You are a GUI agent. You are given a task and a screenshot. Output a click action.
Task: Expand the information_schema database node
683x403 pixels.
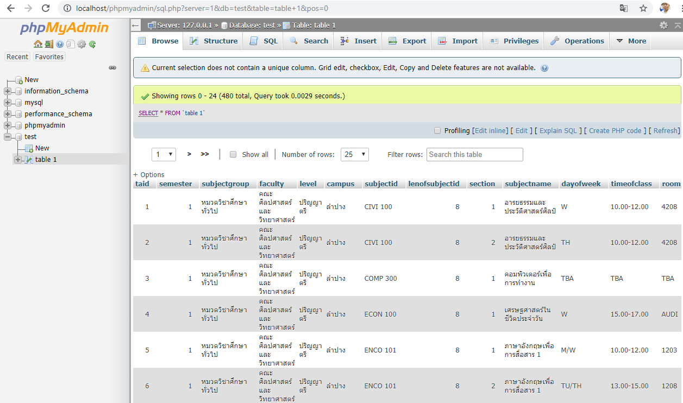click(x=8, y=91)
